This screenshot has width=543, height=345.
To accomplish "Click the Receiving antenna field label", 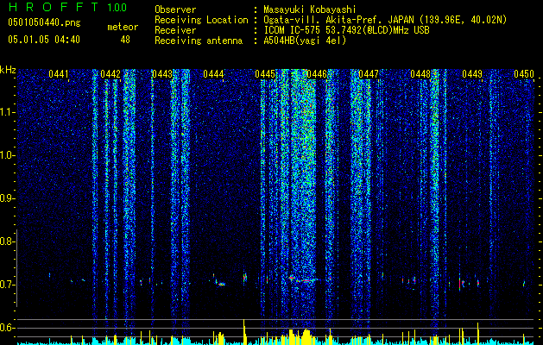I will click(199, 41).
